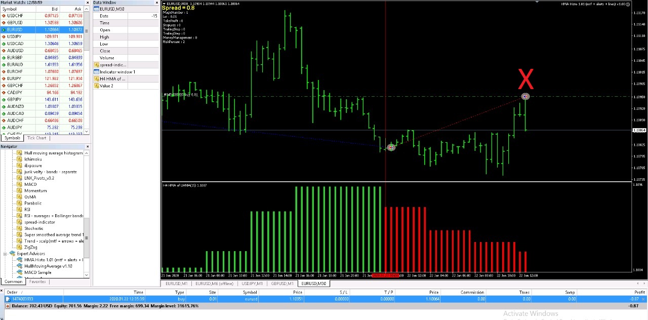The height and width of the screenshot is (320, 648).
Task: Select iExposure in the Navigator tree
Action: [33, 166]
